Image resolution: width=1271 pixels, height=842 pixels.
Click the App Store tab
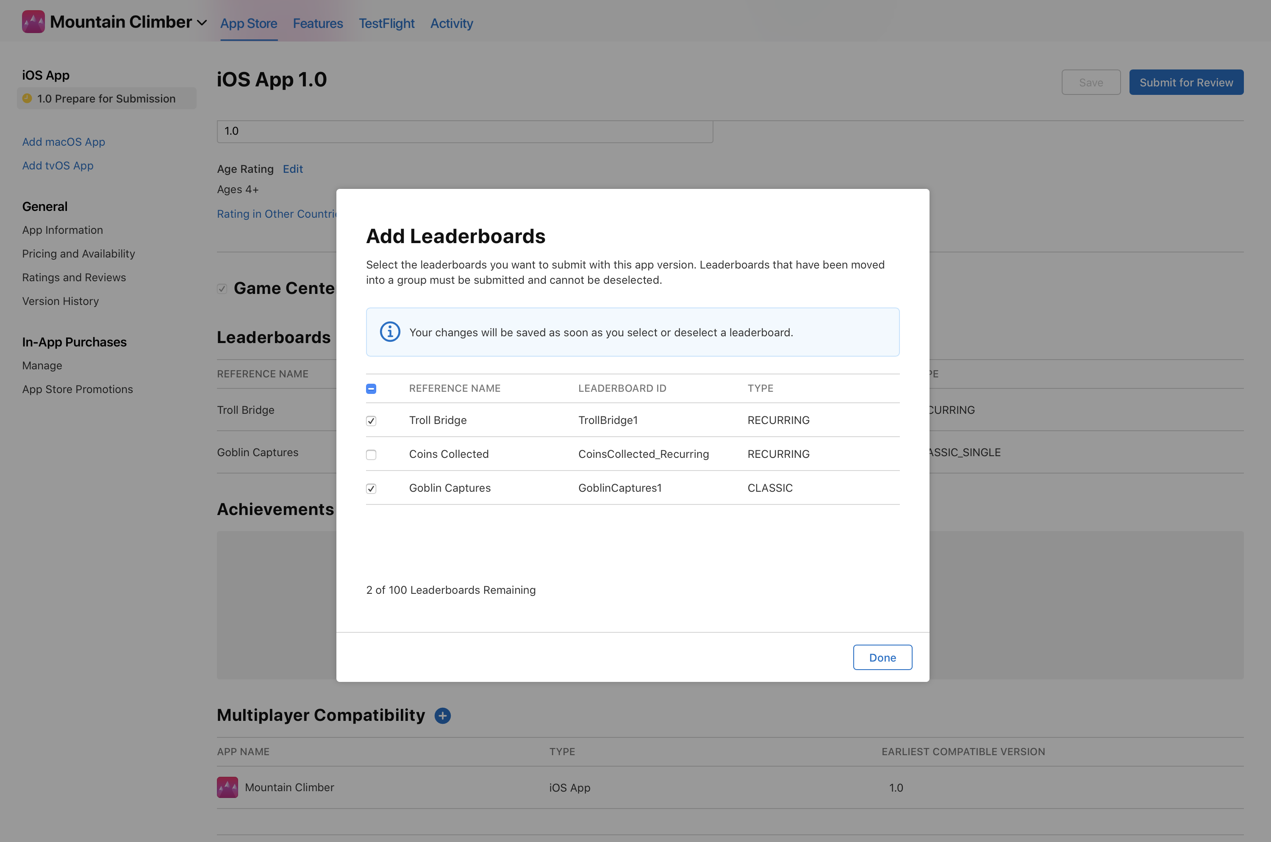click(248, 22)
